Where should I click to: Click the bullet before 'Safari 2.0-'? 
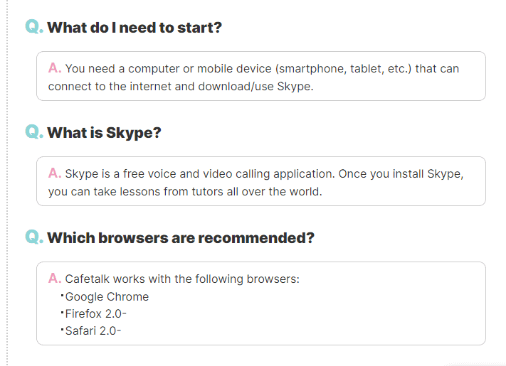pos(63,330)
